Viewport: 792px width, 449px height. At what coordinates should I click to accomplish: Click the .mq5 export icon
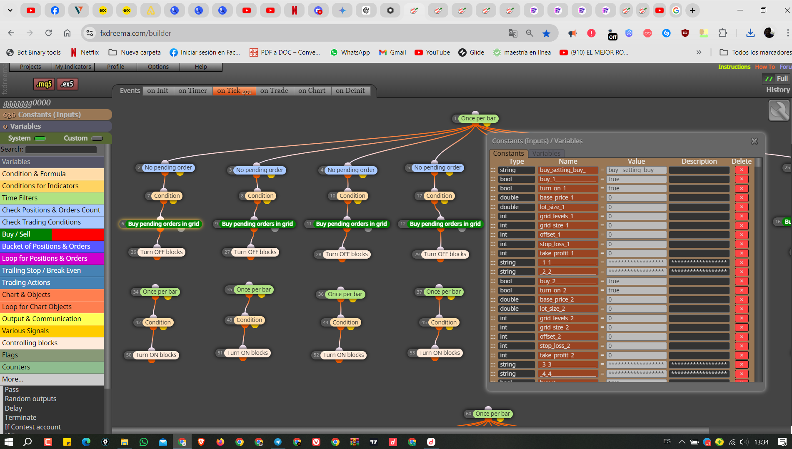coord(44,84)
